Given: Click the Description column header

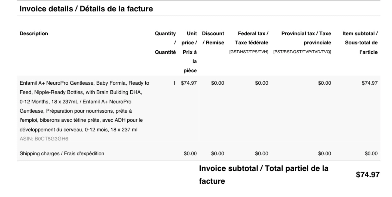Looking at the screenshot, I should point(34,34).
